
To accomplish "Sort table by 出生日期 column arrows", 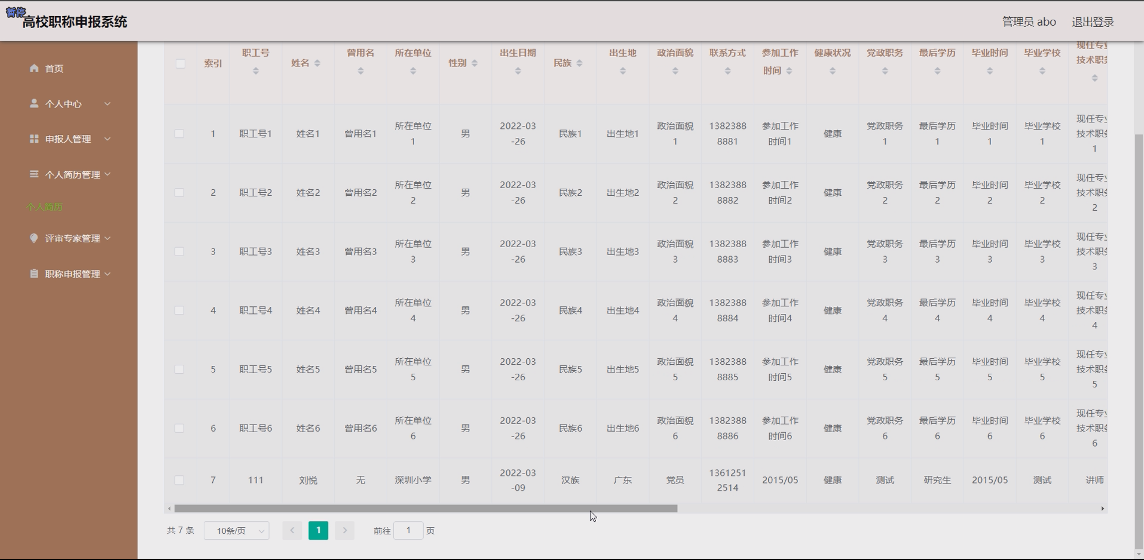I will point(518,71).
